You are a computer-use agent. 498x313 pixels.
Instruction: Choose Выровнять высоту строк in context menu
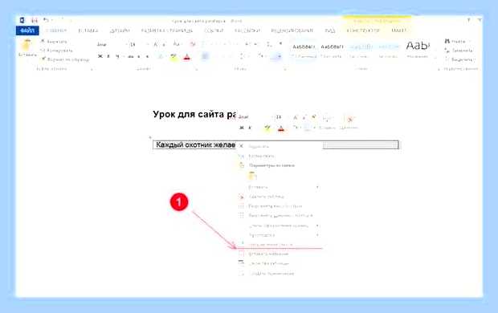click(x=280, y=206)
